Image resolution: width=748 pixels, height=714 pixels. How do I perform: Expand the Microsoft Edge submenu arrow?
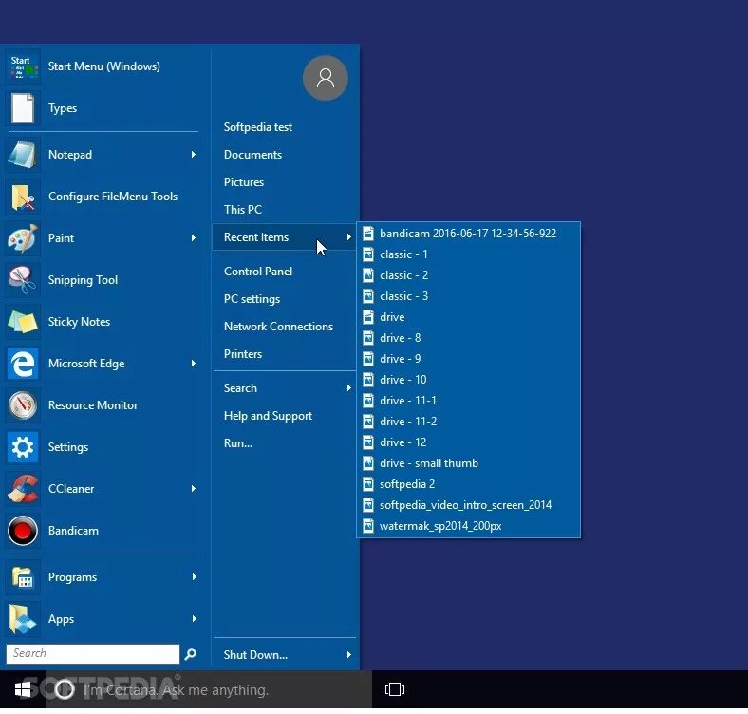(x=194, y=364)
